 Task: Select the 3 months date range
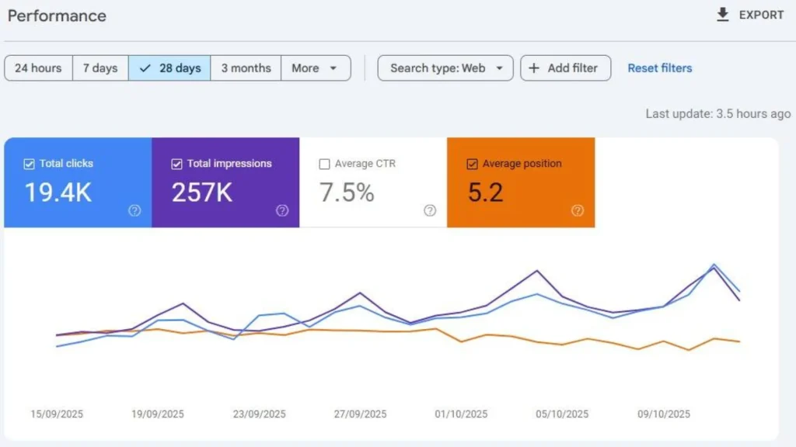point(246,68)
